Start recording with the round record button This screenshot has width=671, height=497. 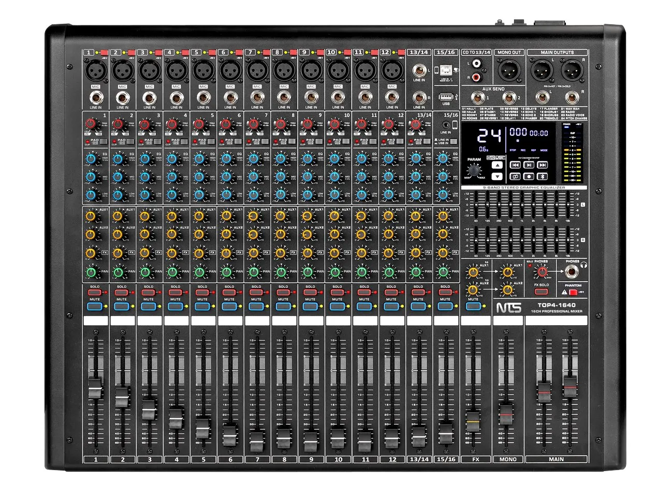coord(529,177)
